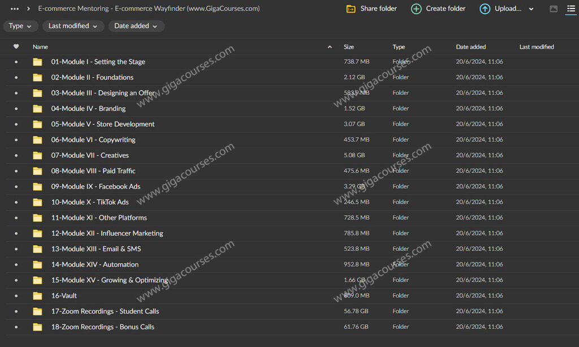Open the breadcrumb ellipsis menu
The image size is (579, 347).
15,8
